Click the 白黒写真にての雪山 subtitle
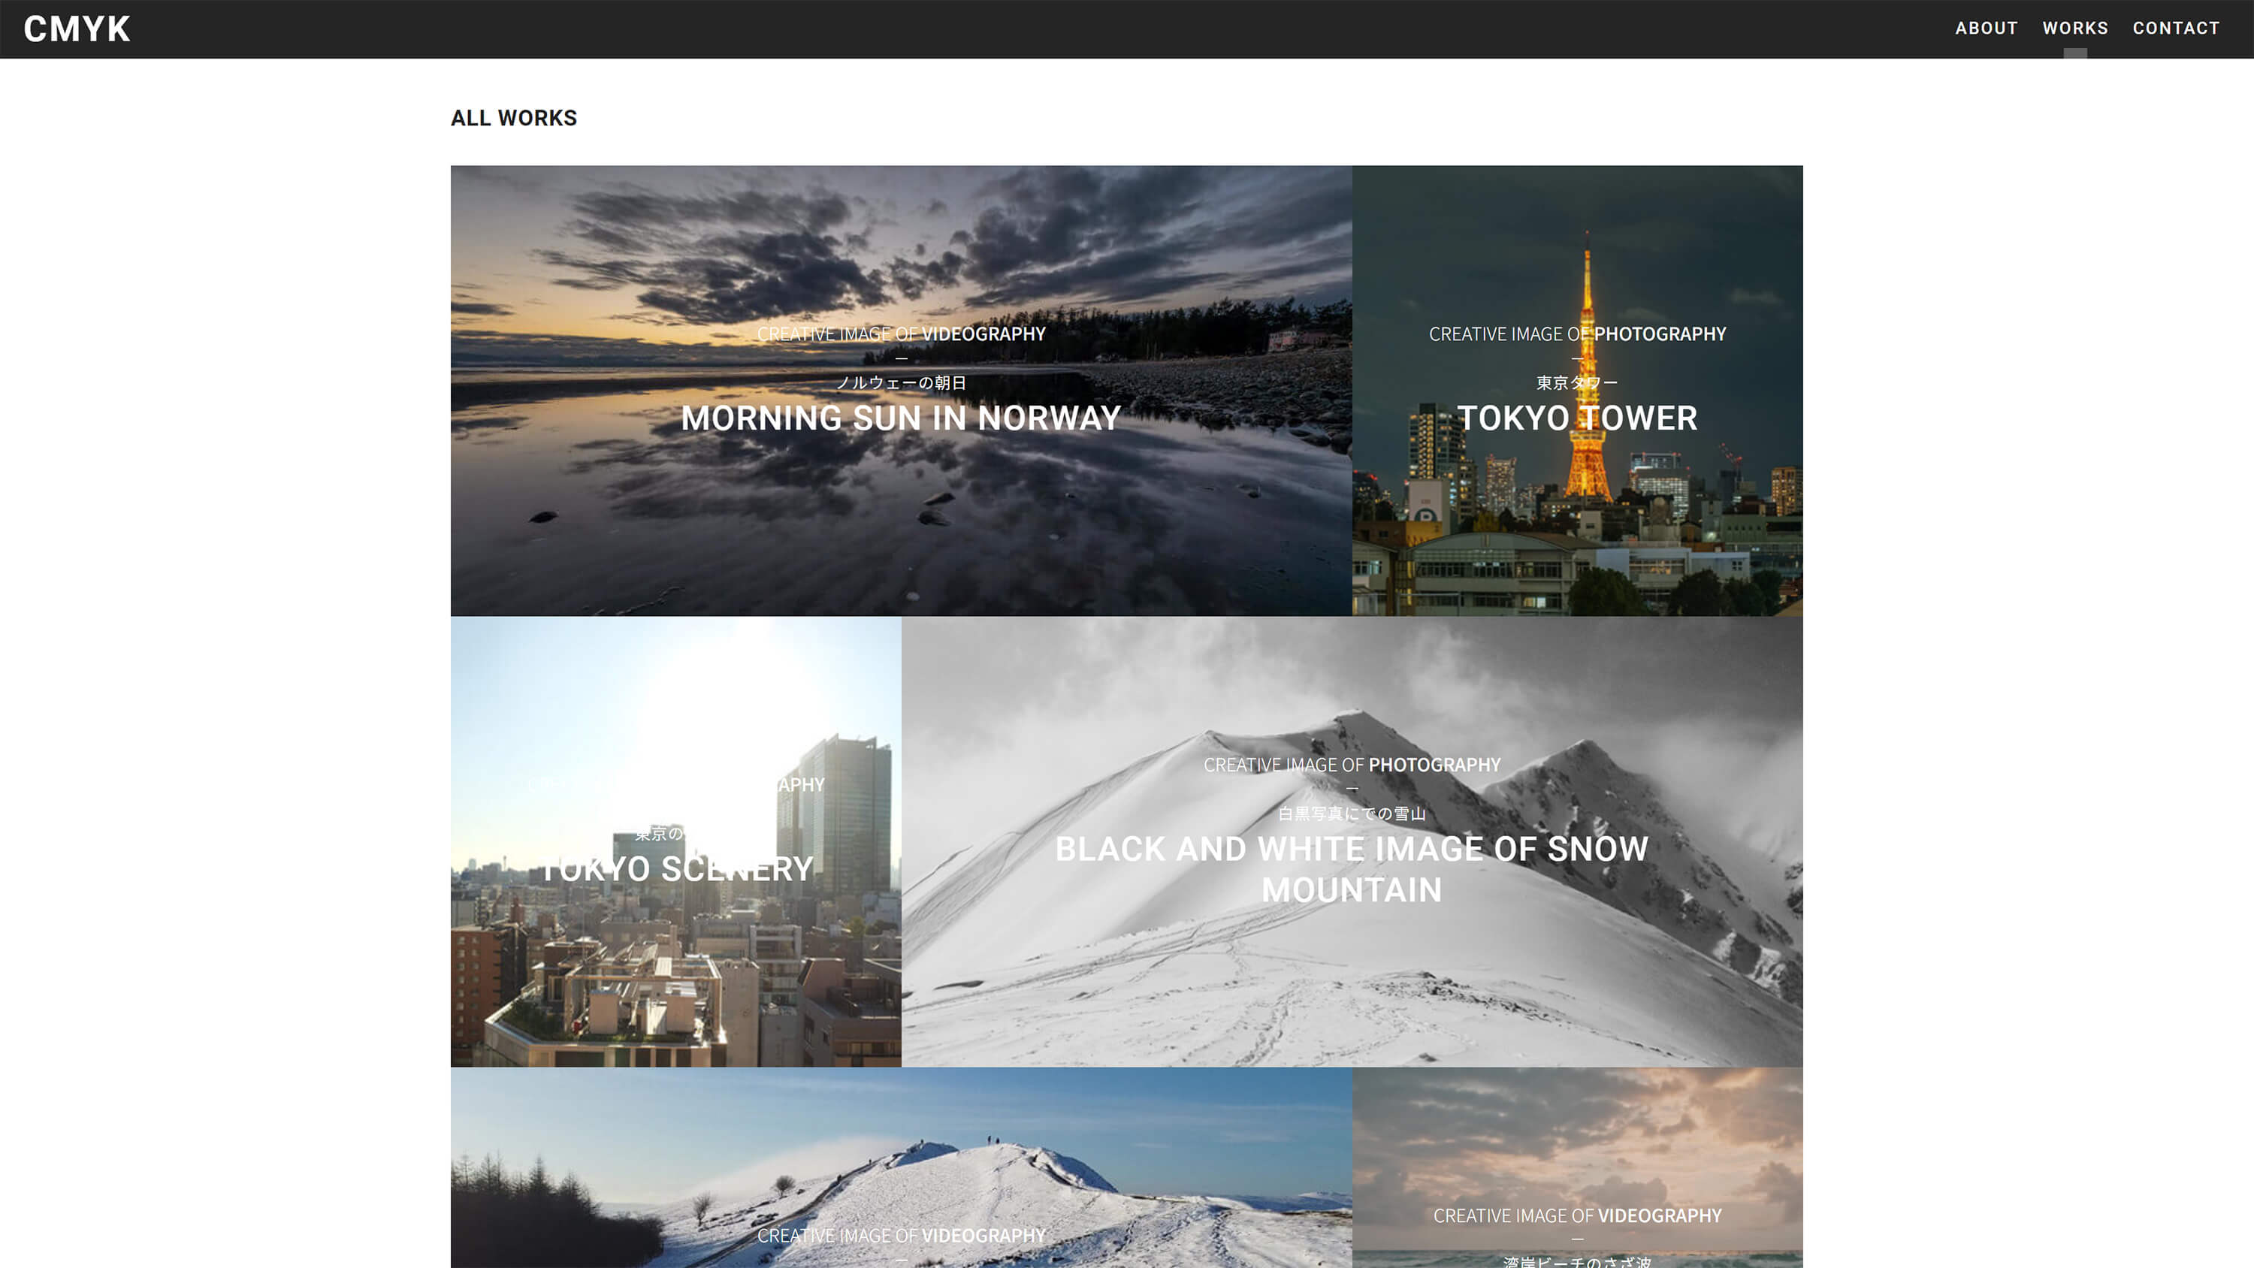 pos(1351,814)
